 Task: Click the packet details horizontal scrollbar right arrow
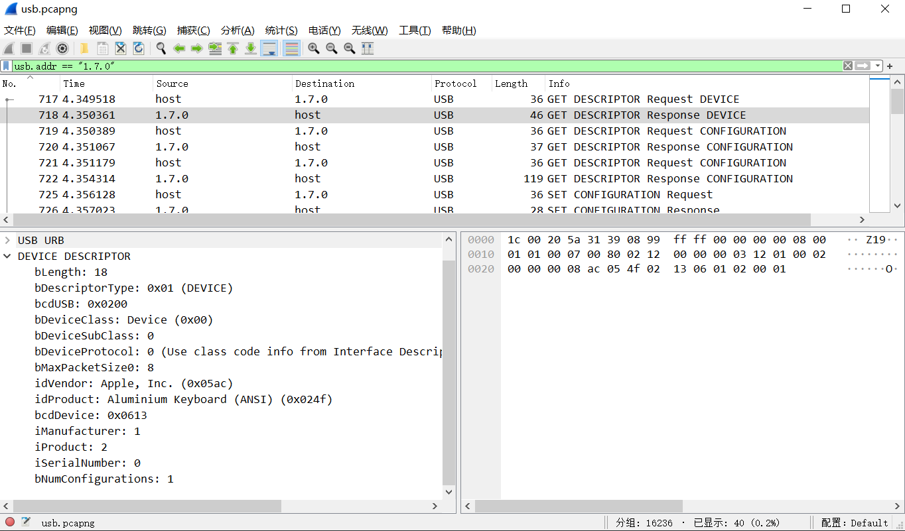pos(435,506)
